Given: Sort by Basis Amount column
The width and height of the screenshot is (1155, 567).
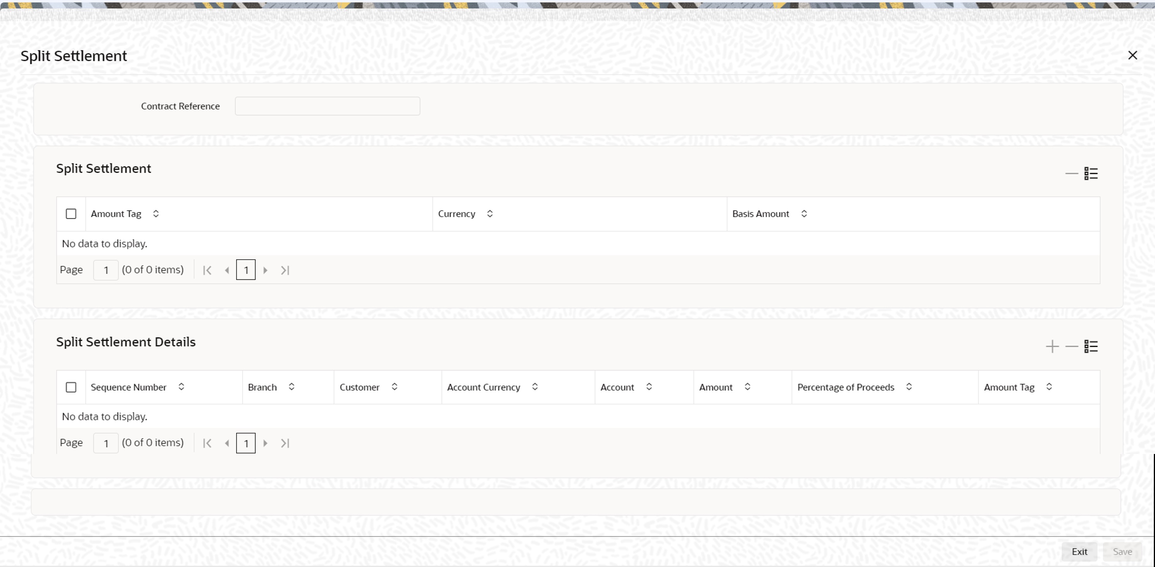Looking at the screenshot, I should click(x=804, y=214).
